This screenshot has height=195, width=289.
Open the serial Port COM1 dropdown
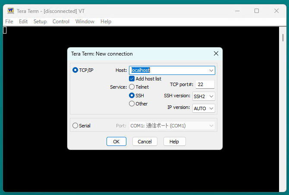(x=172, y=126)
